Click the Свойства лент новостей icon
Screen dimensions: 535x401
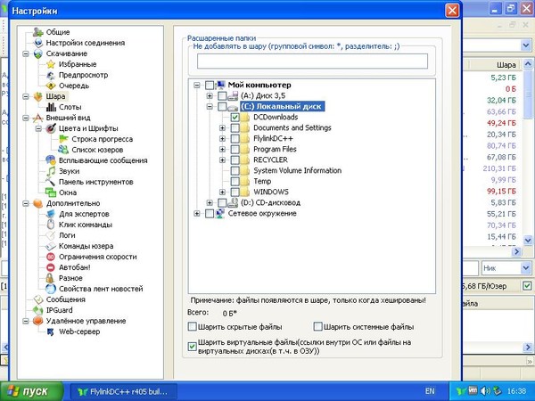tap(51, 289)
